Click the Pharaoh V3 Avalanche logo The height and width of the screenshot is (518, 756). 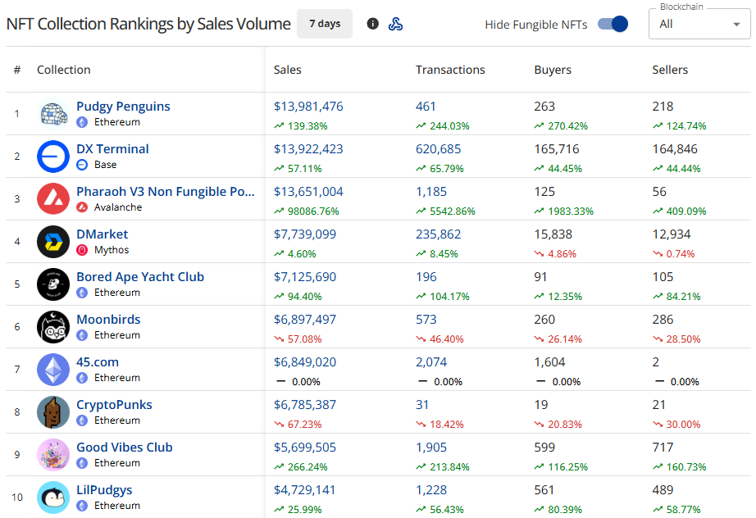(53, 199)
